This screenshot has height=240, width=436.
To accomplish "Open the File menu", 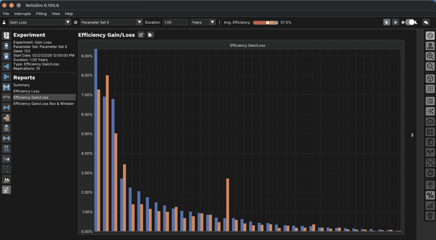I will click(x=6, y=14).
